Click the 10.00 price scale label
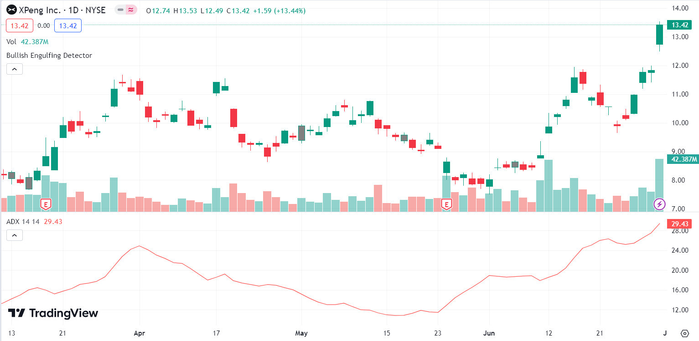Viewport: 699px width, 341px height. point(679,123)
